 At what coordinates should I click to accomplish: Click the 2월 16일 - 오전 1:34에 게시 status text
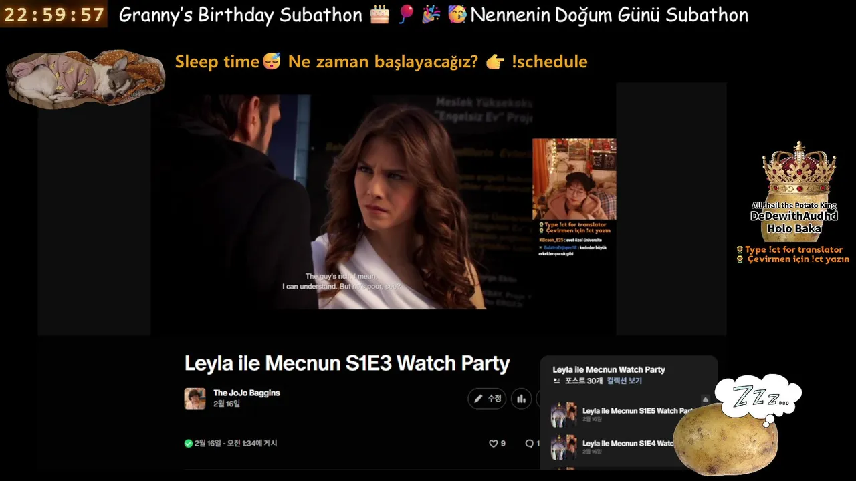point(235,443)
